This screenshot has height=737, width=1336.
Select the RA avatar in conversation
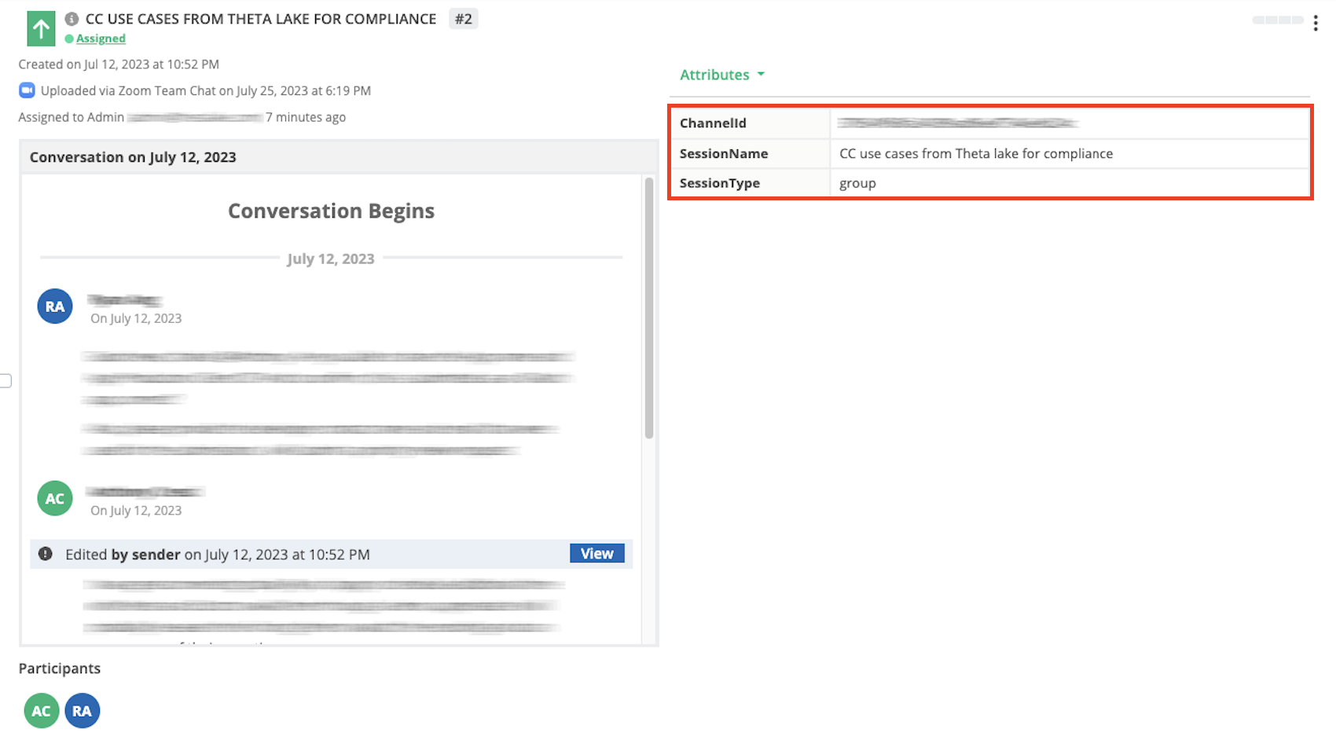click(55, 306)
